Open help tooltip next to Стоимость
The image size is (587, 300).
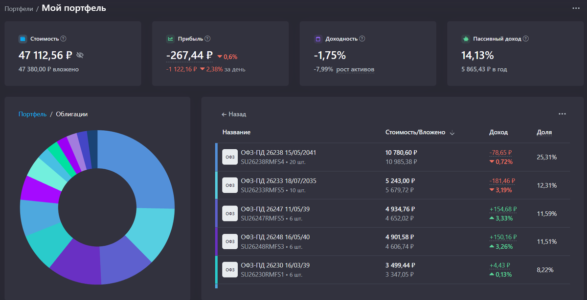(x=63, y=39)
